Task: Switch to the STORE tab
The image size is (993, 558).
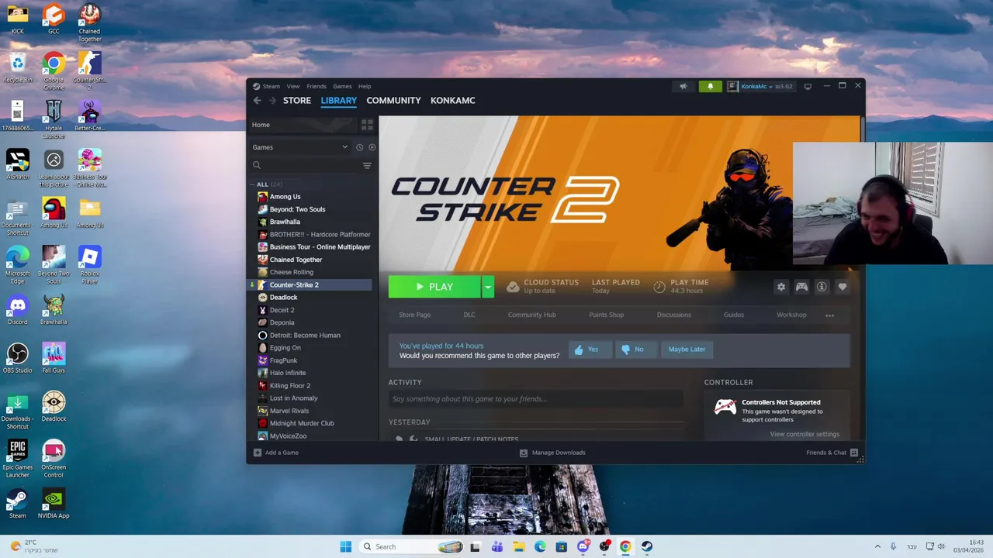Action: coord(297,101)
